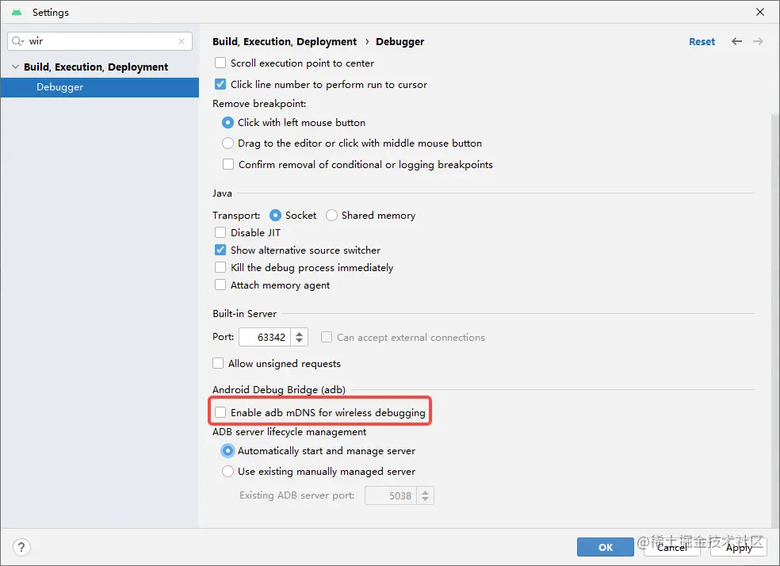Select Click with left mouse button

pyautogui.click(x=227, y=122)
